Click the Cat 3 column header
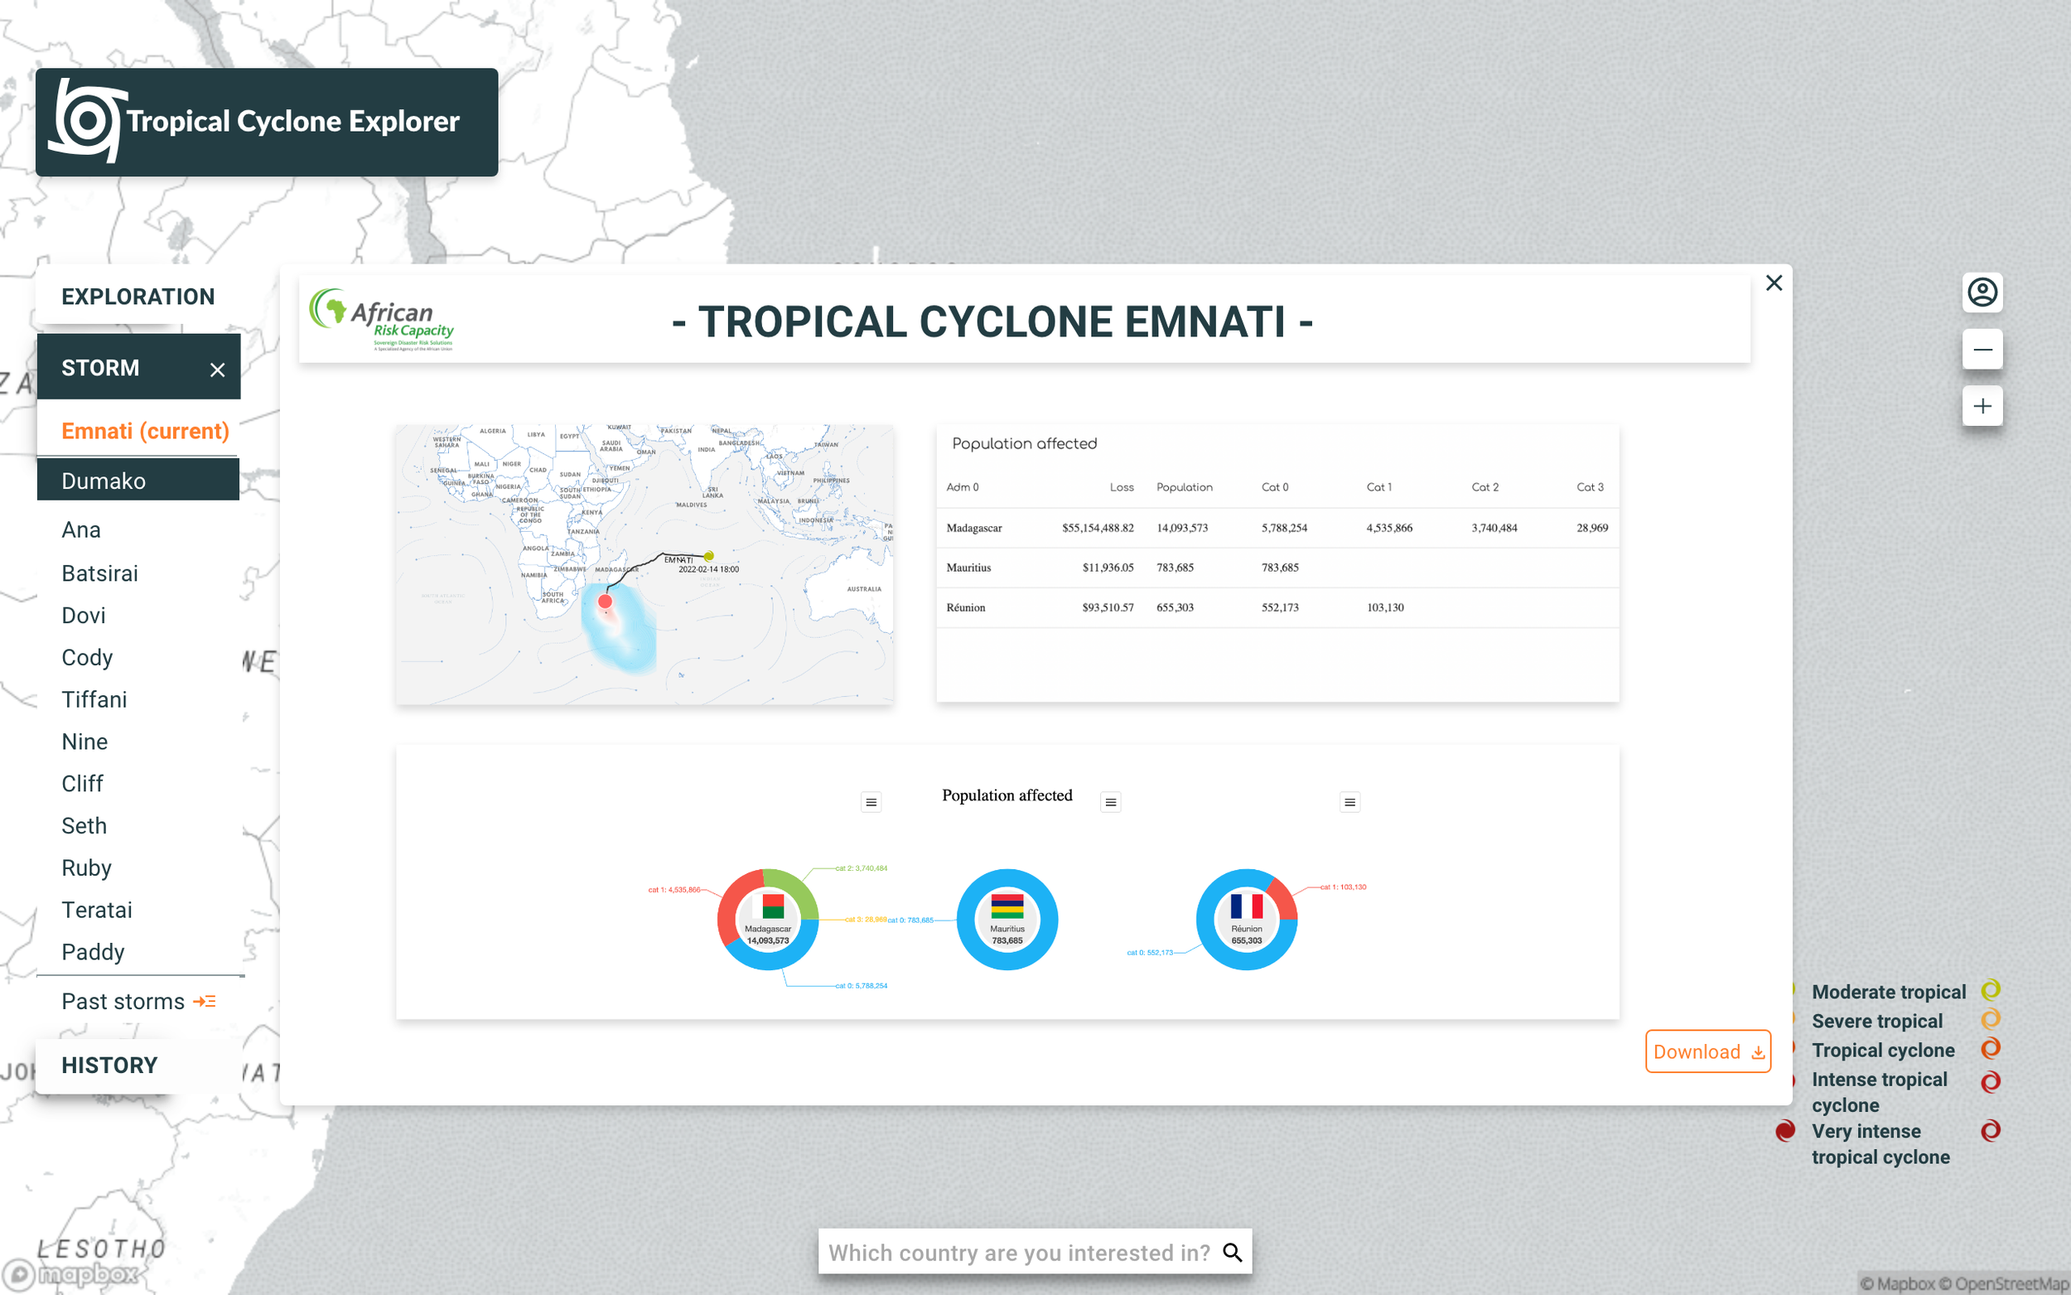 (x=1590, y=486)
